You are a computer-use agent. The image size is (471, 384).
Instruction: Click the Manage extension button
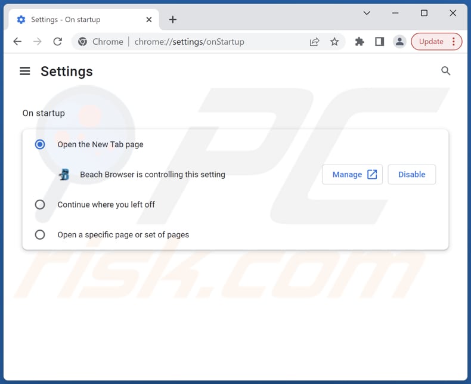point(352,174)
